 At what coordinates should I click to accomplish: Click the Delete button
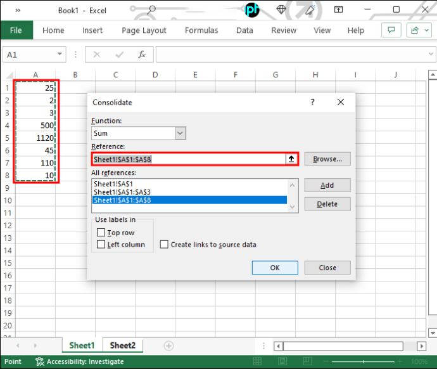point(327,204)
